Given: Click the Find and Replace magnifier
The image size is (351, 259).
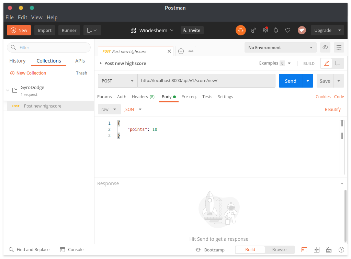Looking at the screenshot, I should 11,249.
